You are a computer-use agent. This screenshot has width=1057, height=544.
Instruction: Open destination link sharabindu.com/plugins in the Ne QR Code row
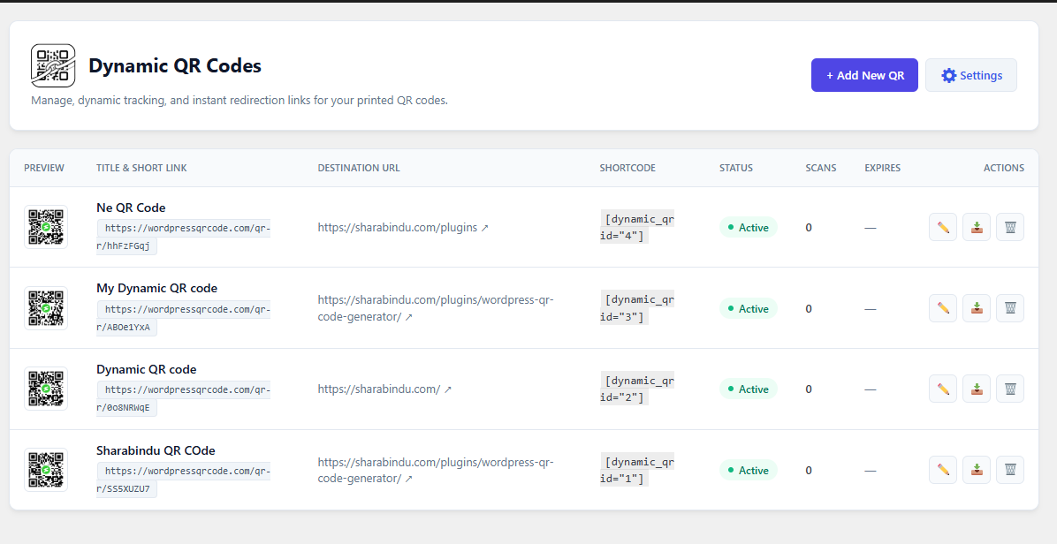pos(403,228)
